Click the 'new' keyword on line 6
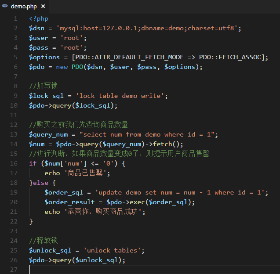280x274 pixels. click(x=62, y=67)
